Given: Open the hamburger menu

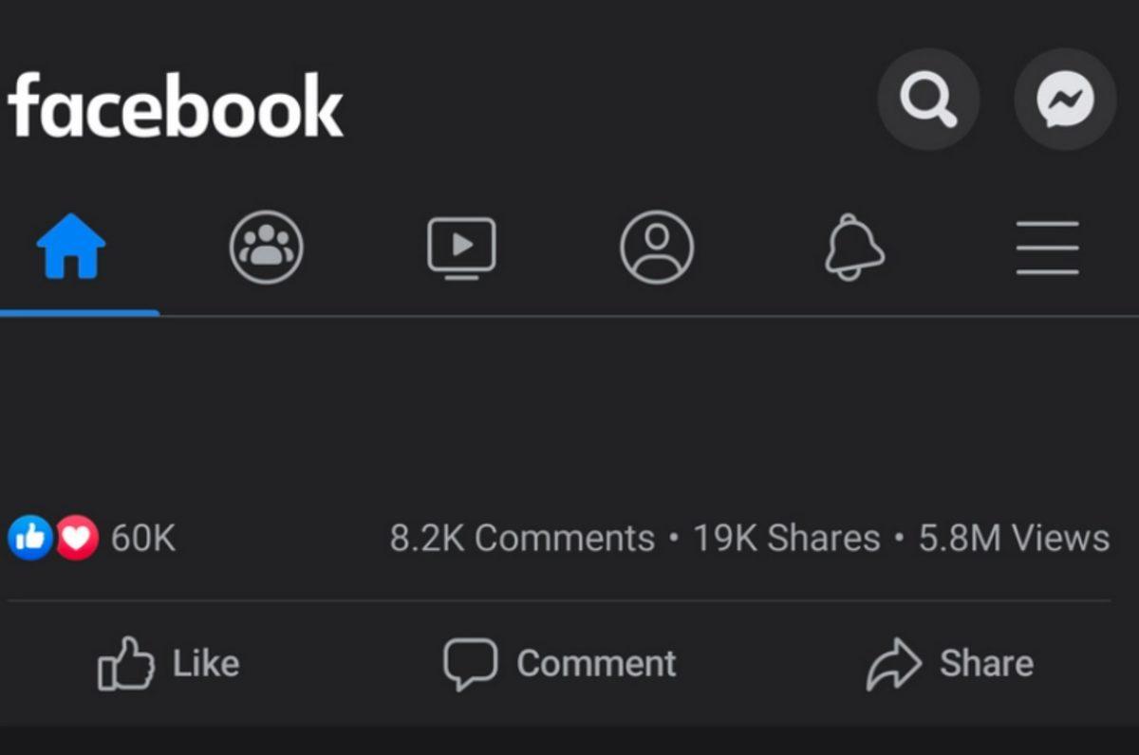Looking at the screenshot, I should [1047, 249].
